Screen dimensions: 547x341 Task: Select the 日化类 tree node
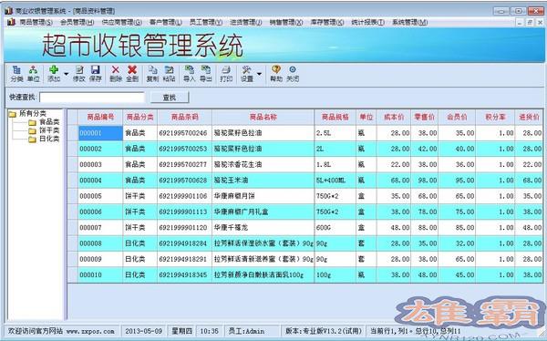click(49, 139)
